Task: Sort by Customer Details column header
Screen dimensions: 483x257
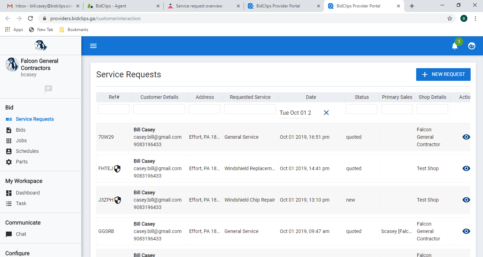Action: tap(159, 97)
